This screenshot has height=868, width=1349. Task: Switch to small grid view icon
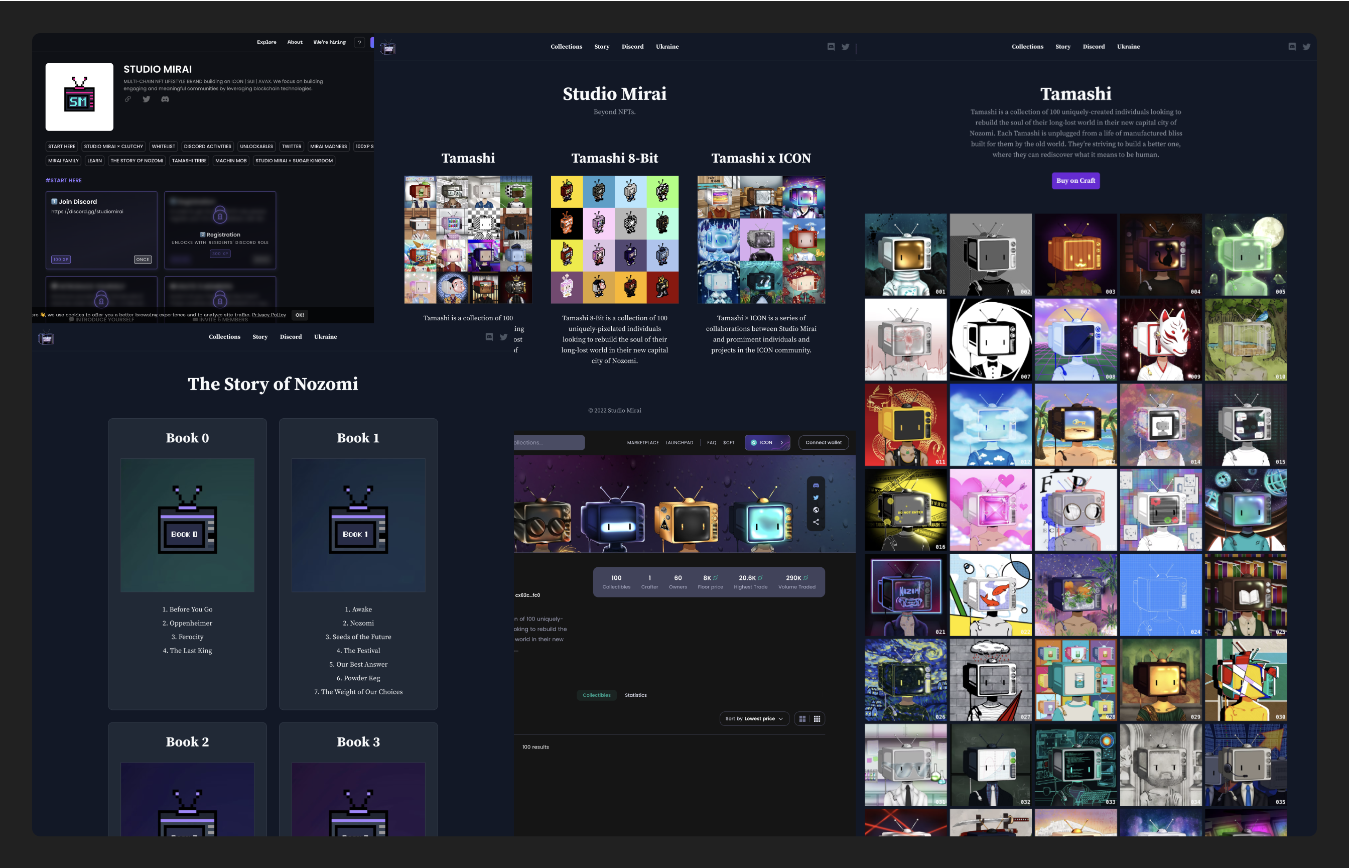(817, 718)
